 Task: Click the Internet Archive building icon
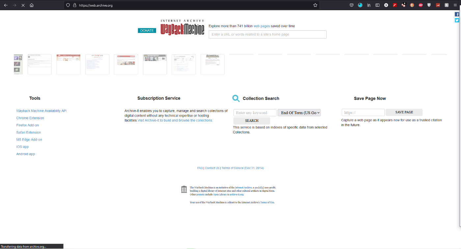[184, 189]
